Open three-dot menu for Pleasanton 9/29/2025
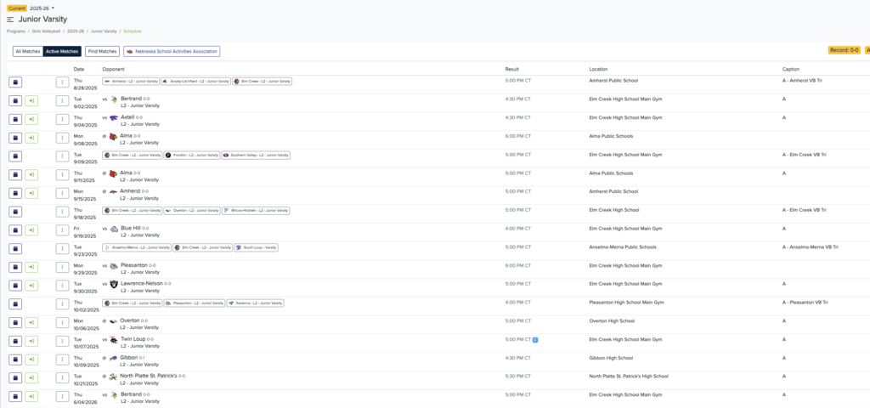The image size is (870, 408). click(x=62, y=267)
